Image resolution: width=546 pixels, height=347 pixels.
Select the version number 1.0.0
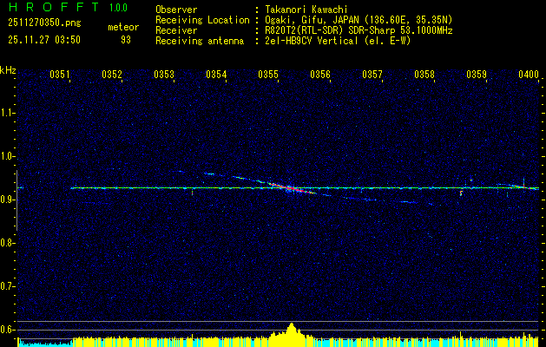click(118, 8)
